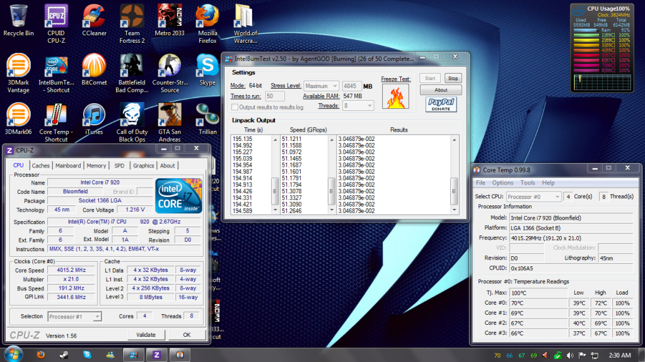Image resolution: width=645 pixels, height=362 pixels.
Task: Open Mozilla Firefox desktop shortcut
Action: [207, 24]
